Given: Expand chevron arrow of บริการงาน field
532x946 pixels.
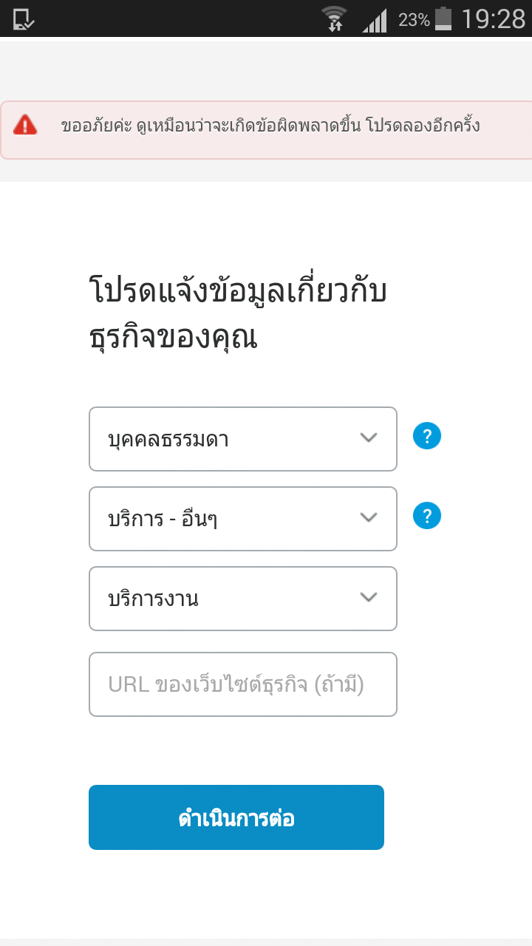Looking at the screenshot, I should (369, 597).
